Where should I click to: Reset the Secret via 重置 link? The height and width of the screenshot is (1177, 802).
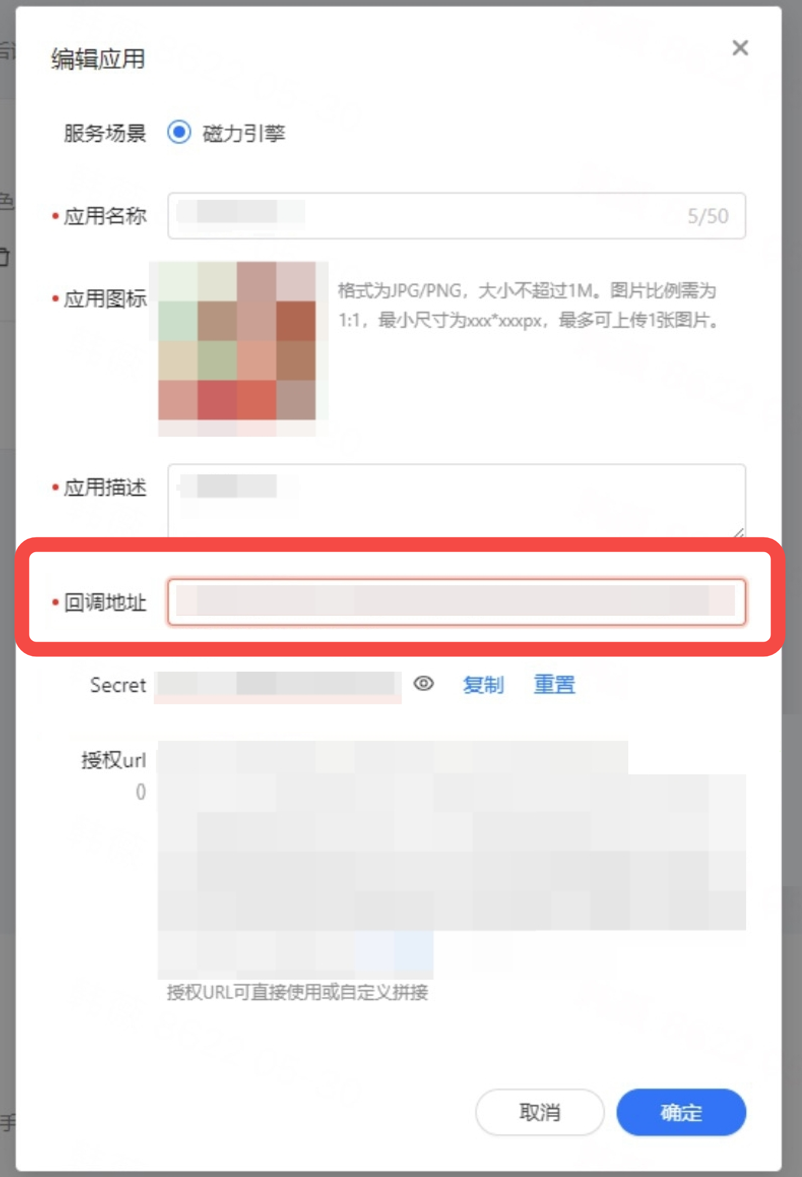(x=554, y=684)
